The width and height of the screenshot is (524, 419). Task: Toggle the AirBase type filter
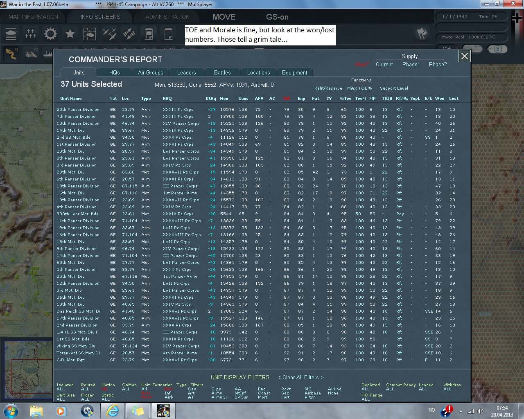pyautogui.click(x=313, y=393)
